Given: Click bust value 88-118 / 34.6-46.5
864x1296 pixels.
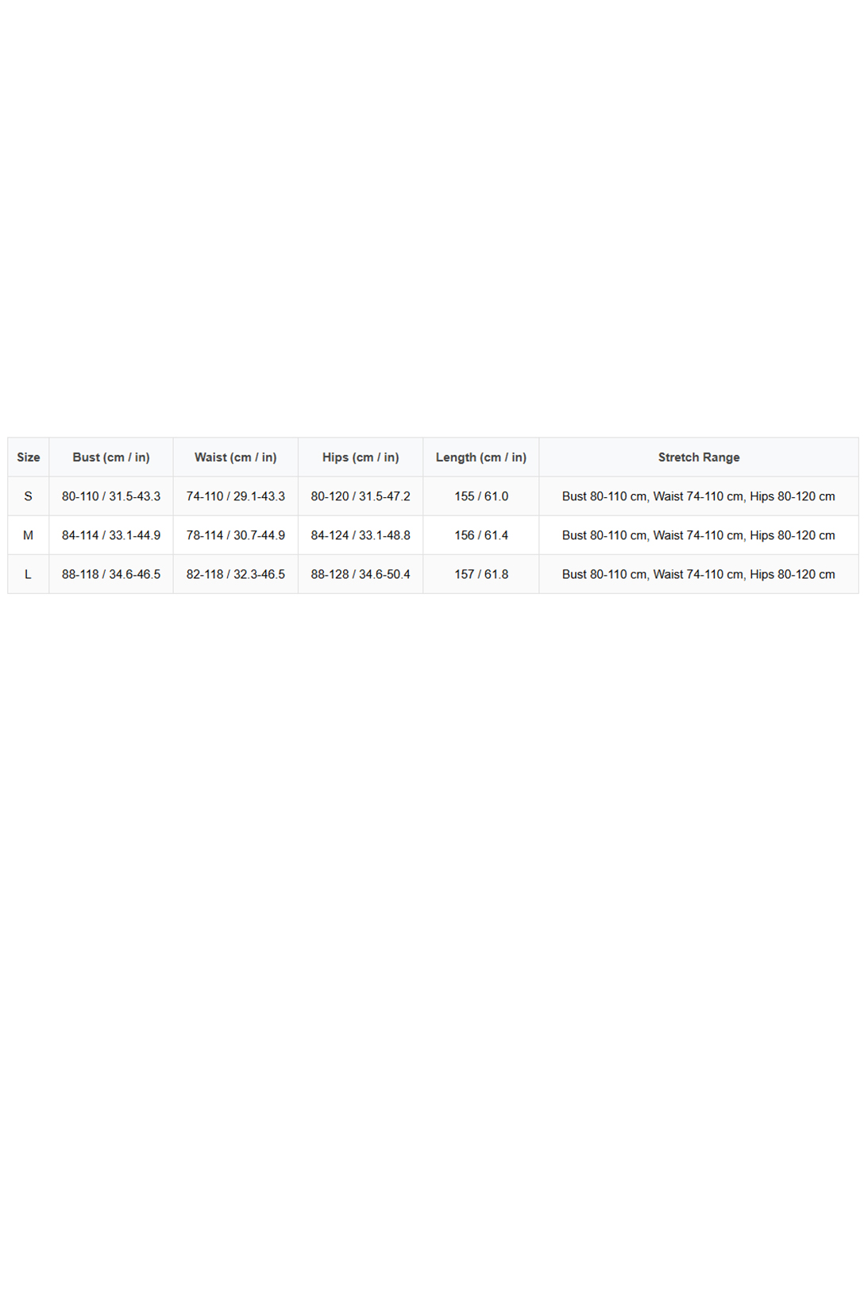Looking at the screenshot, I should click(111, 574).
